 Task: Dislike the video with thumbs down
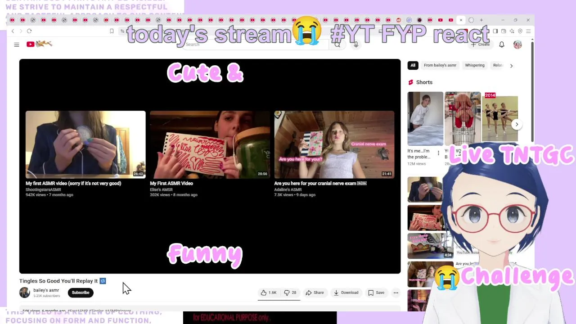pyautogui.click(x=290, y=292)
